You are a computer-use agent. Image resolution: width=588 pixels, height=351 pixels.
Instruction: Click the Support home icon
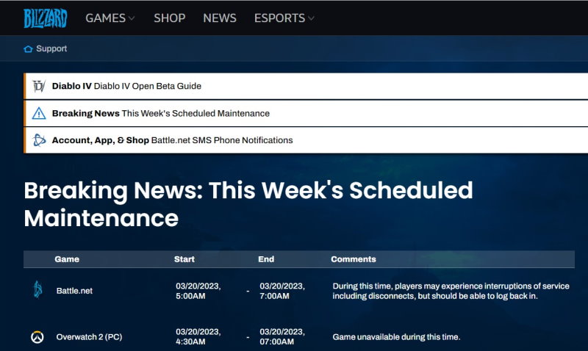tap(28, 49)
